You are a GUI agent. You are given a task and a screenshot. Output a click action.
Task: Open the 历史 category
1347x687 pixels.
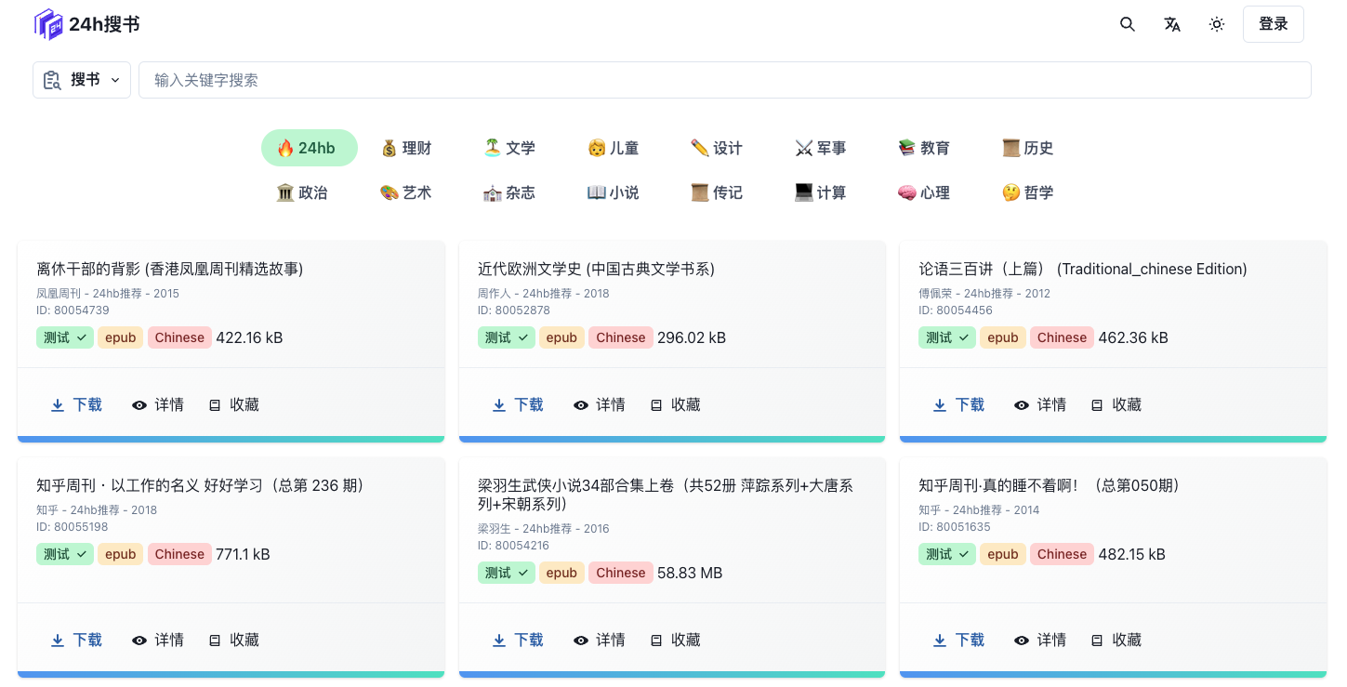(x=1028, y=148)
